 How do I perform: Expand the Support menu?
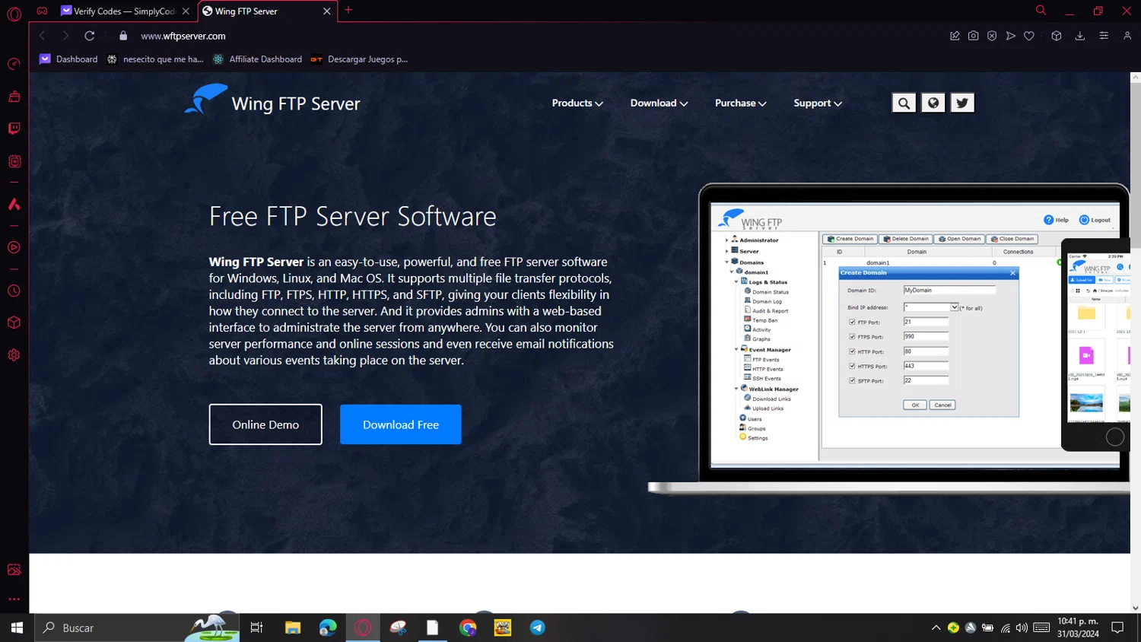coord(818,103)
